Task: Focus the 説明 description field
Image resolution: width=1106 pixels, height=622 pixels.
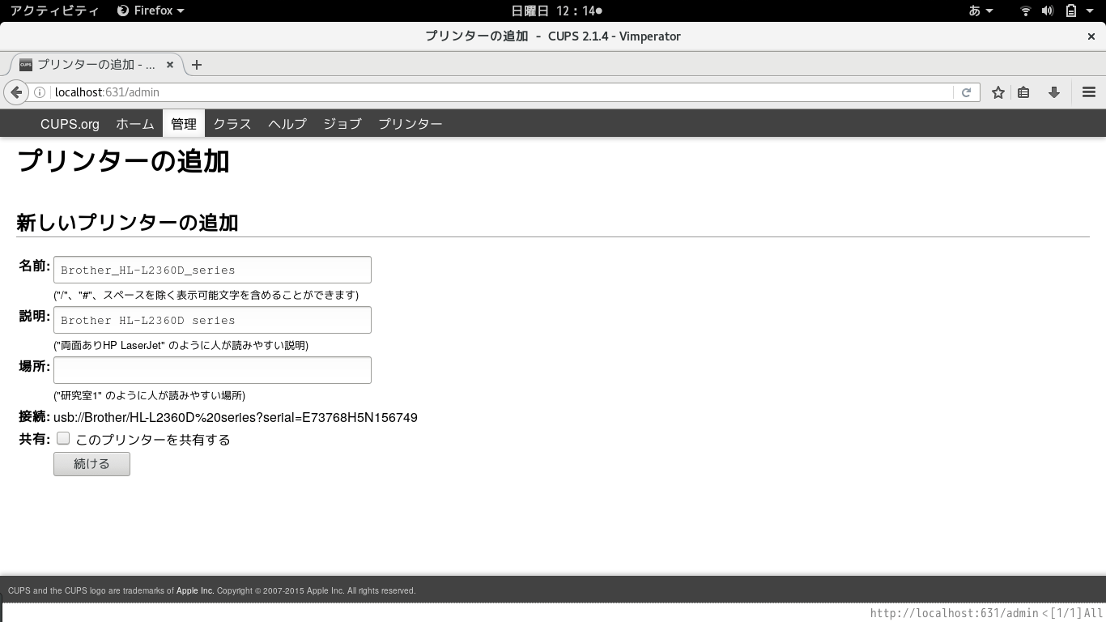Action: [x=212, y=320]
